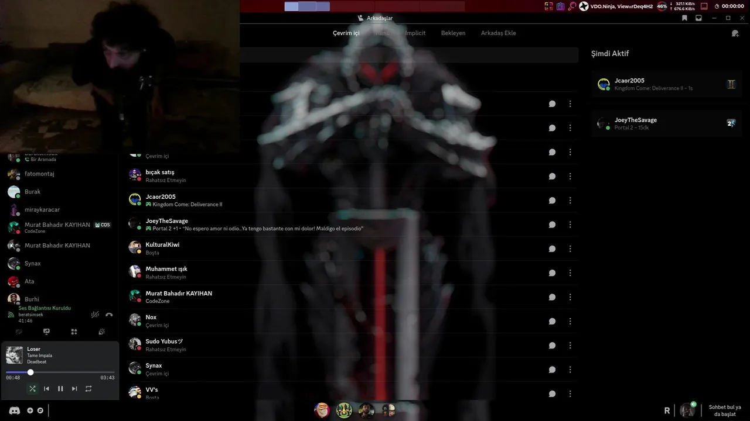Image resolution: width=750 pixels, height=421 pixels.
Task: Click the 46% usage indicator
Action: click(x=662, y=6)
